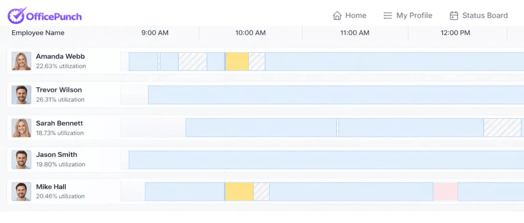This screenshot has width=524, height=223.
Task: Go to the Home page
Action: [x=356, y=16]
